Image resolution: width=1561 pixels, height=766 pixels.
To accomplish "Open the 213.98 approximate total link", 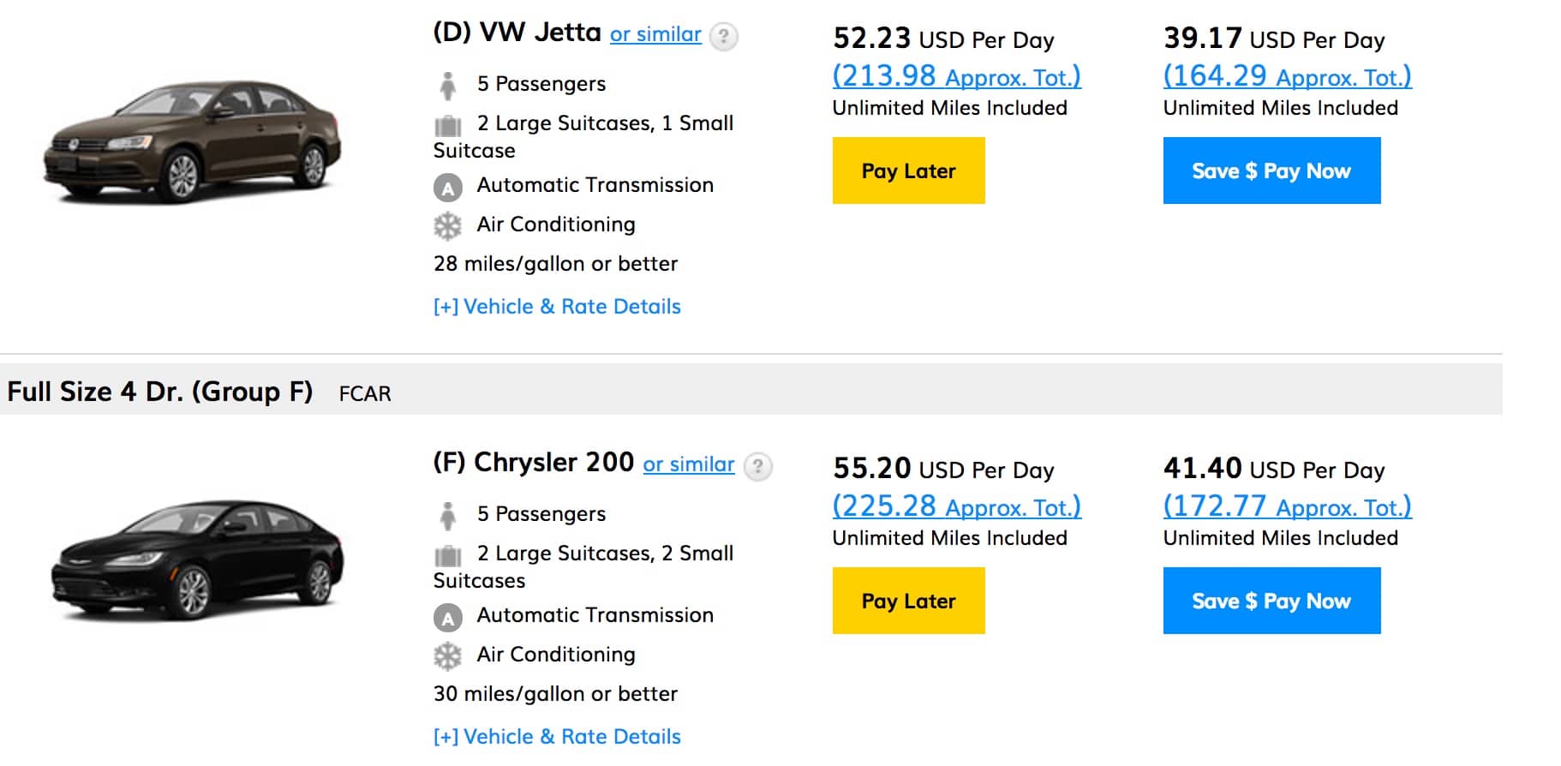I will click(x=955, y=75).
